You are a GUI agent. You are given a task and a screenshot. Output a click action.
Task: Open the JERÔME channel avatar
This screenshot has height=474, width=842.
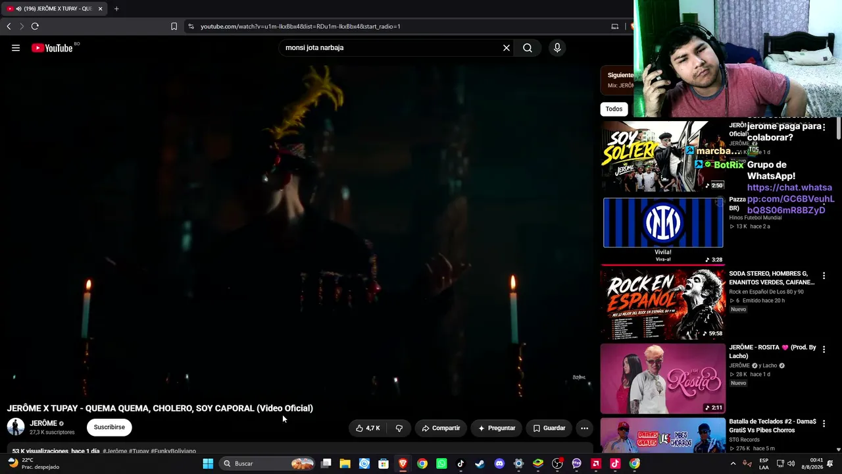16,427
